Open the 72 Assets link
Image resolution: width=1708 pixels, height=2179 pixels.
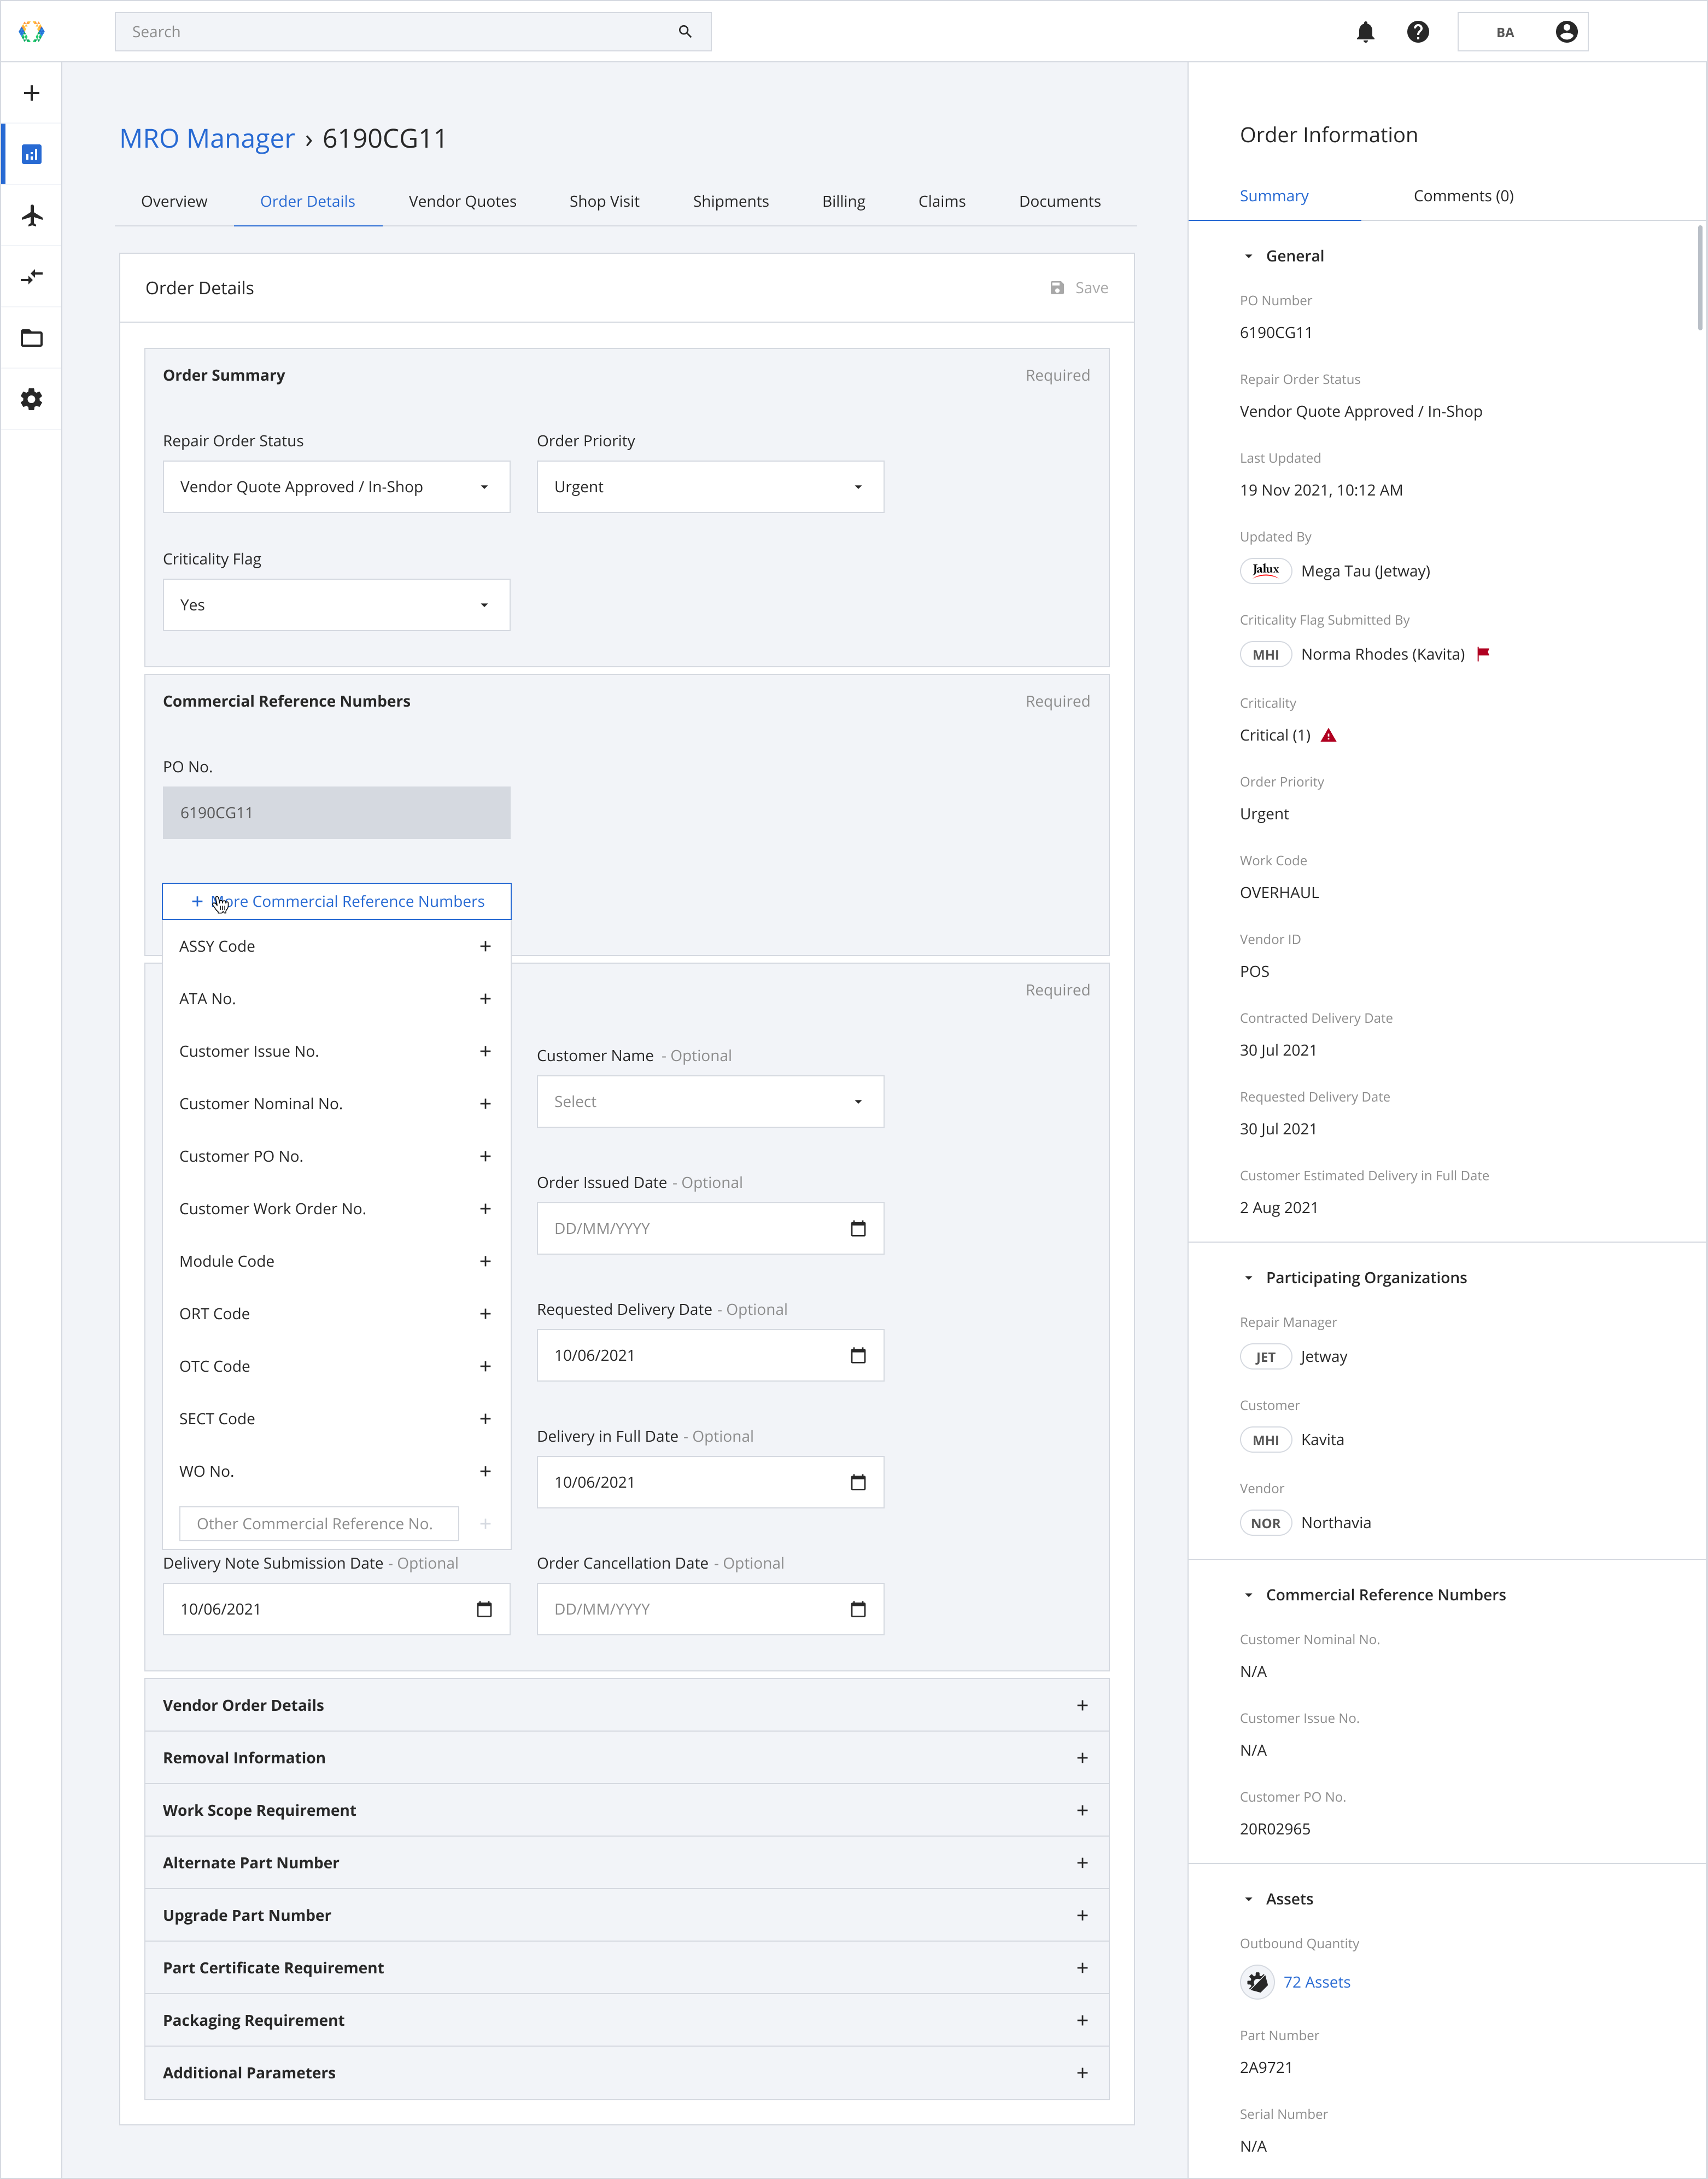[x=1317, y=1982]
